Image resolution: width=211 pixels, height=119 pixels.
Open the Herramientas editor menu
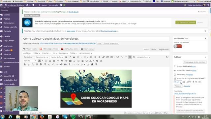coord(85,53)
